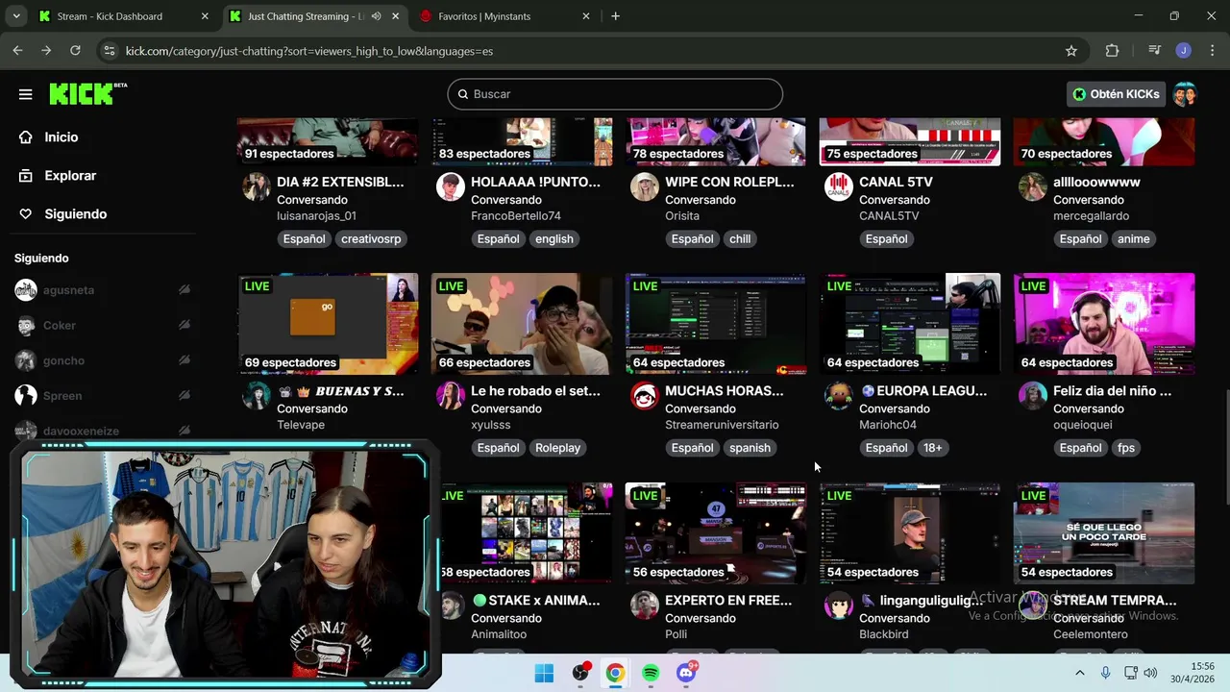Open Chrome three-dot menu
1230x692 pixels.
tap(1211, 51)
